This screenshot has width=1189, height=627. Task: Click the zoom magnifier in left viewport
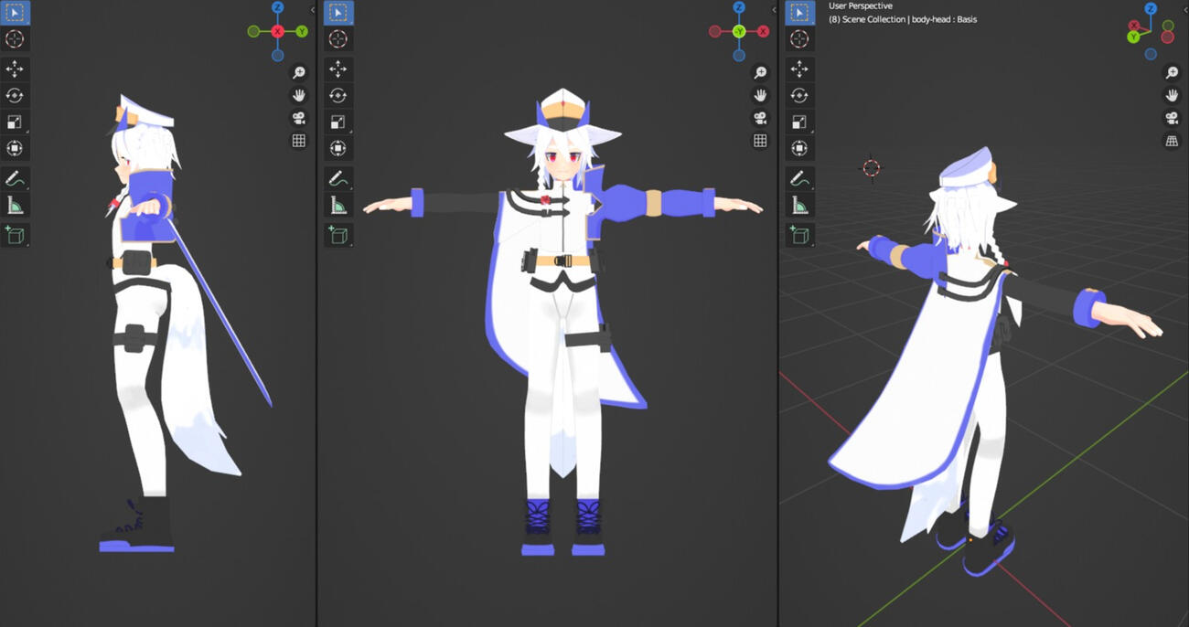point(299,73)
